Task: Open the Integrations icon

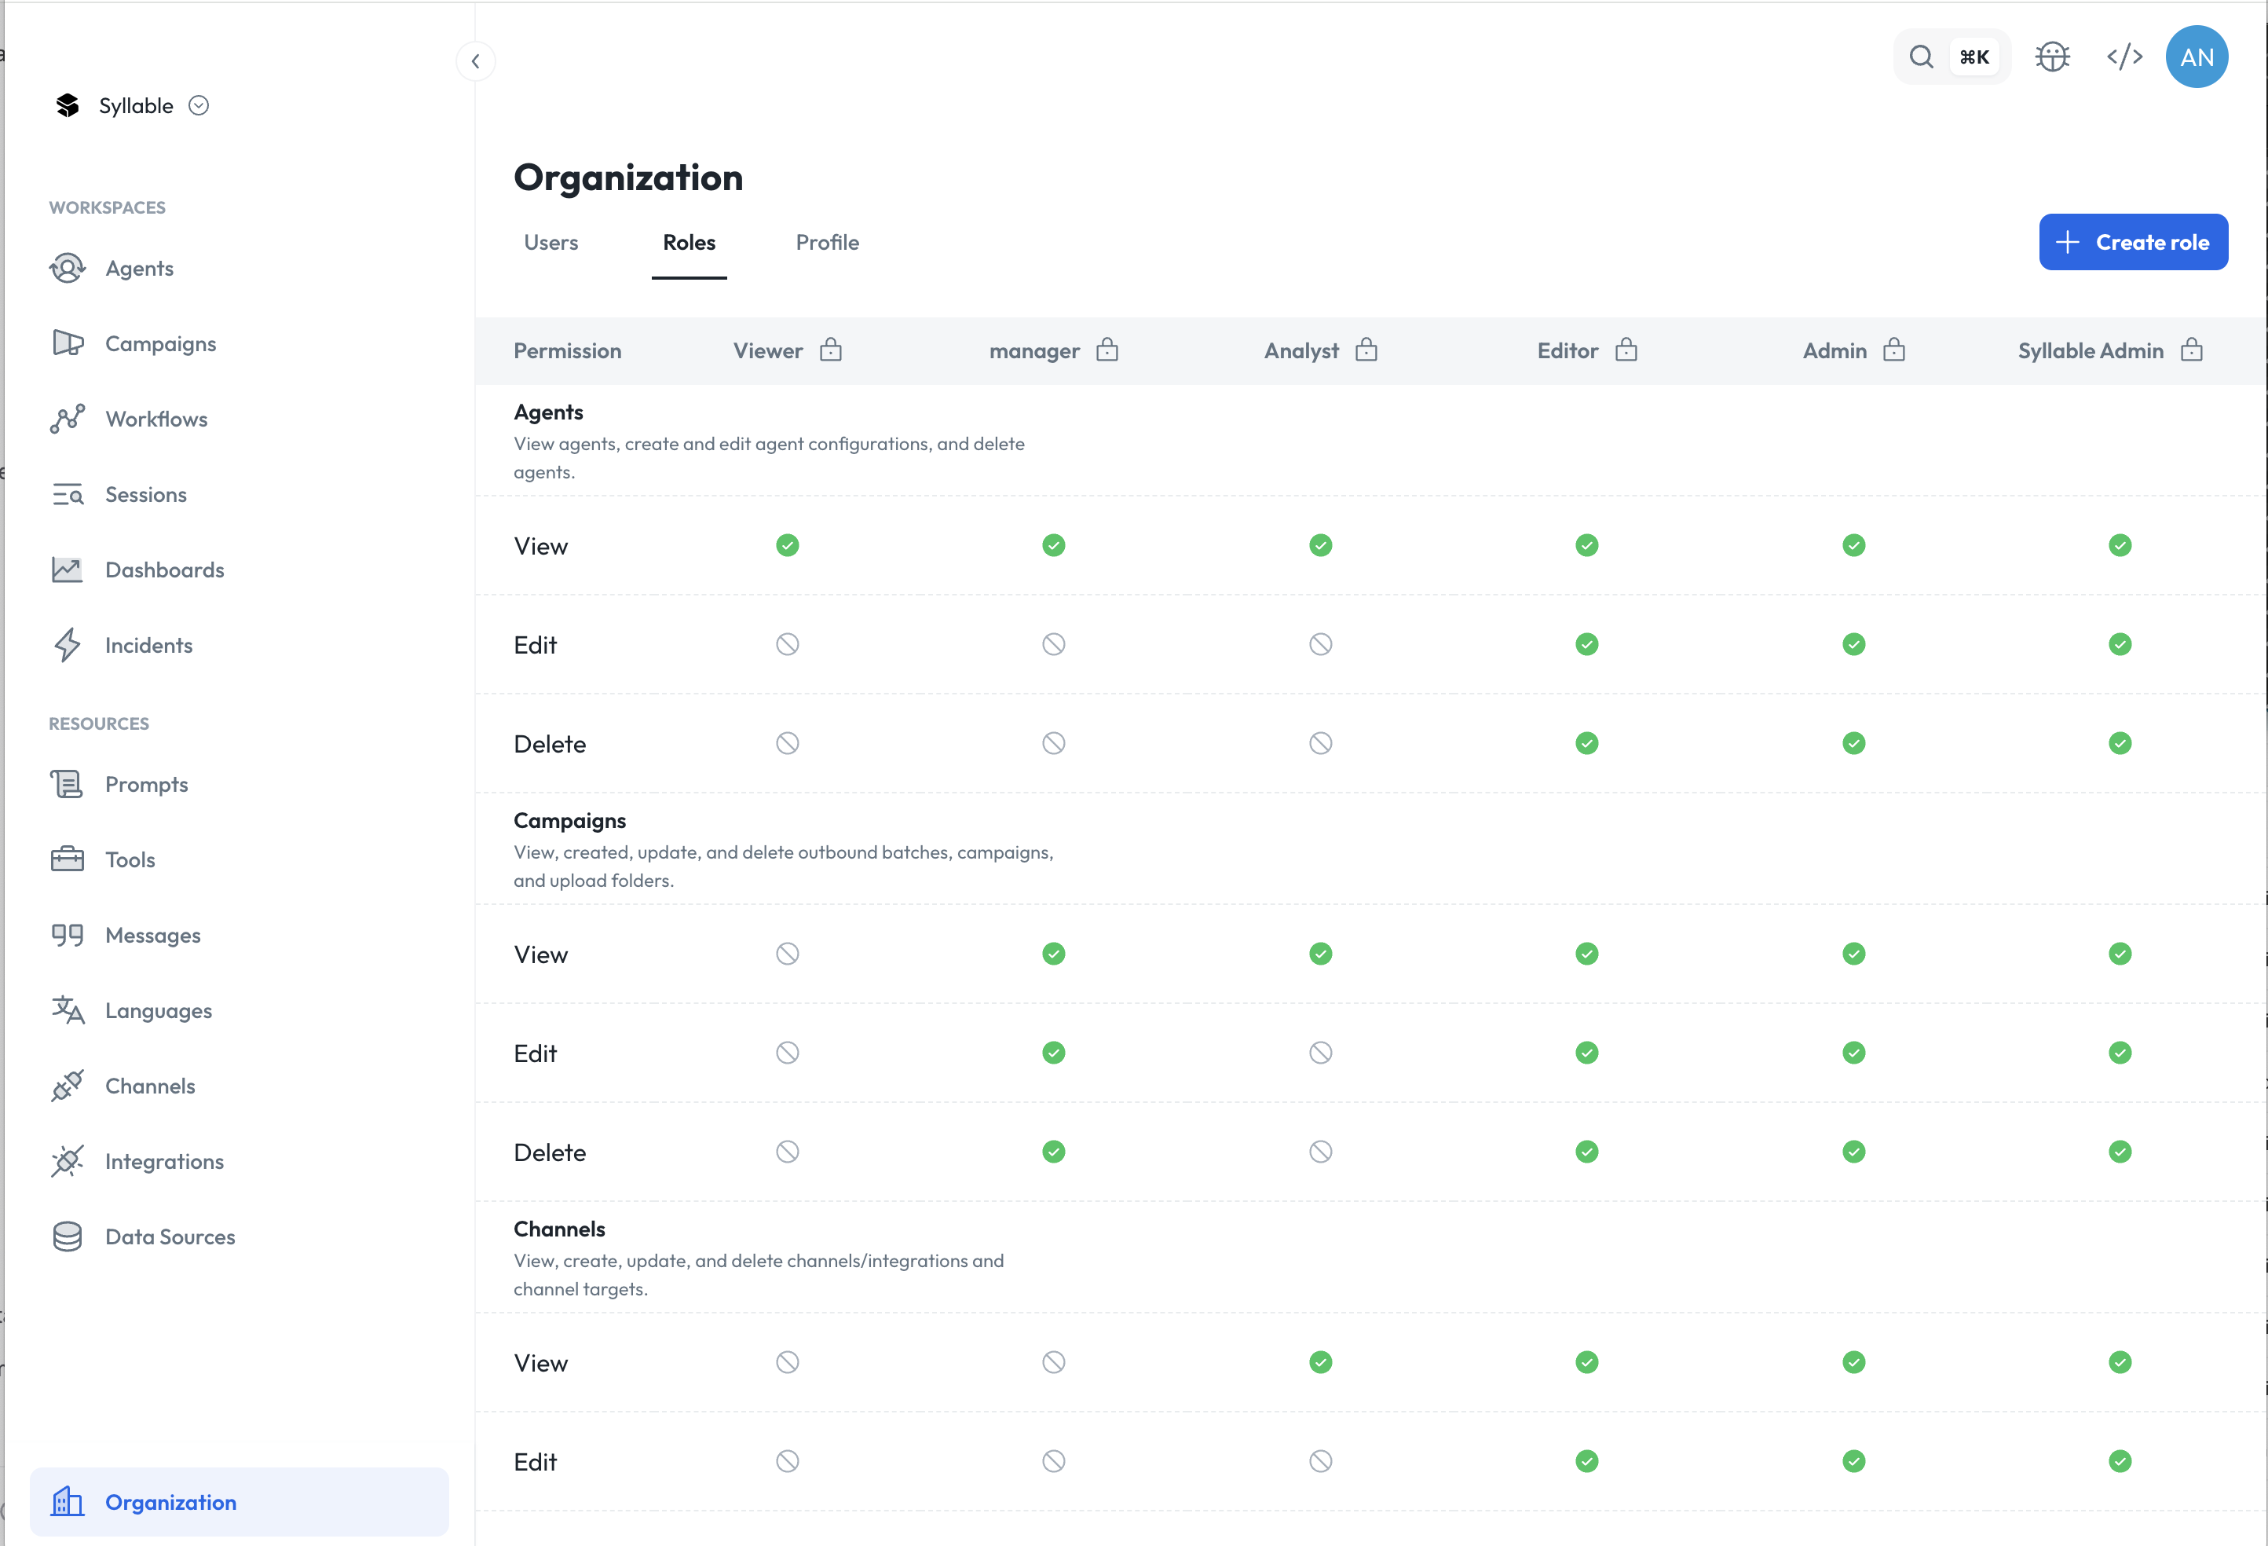Action: (68, 1161)
